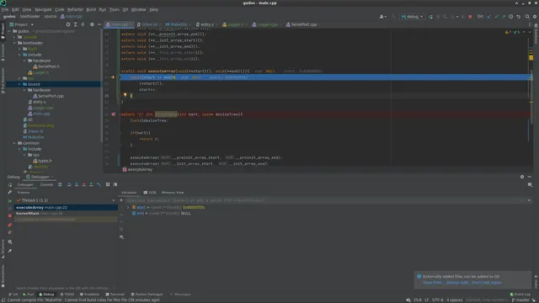Image resolution: width=539 pixels, height=303 pixels.
Task: Open the File menu
Action: [x=5, y=9]
